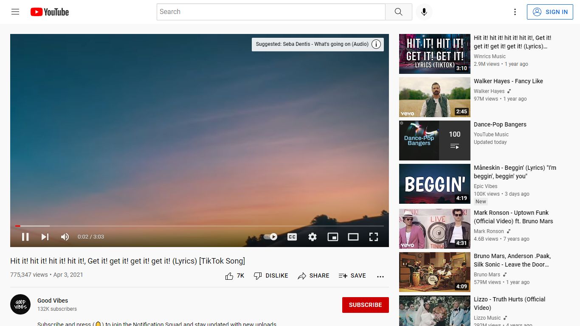Viewport: 580px width, 326px height.
Task: Open the Silk Sonic video thumbnail
Action: [x=435, y=272]
